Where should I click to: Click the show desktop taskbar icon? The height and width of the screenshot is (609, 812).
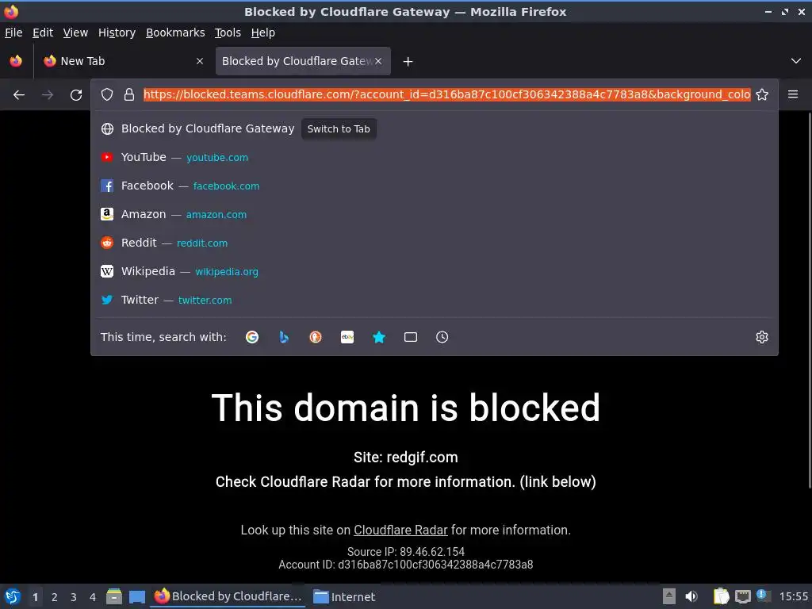[x=136, y=596]
